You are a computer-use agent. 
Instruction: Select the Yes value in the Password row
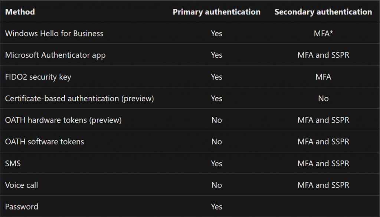(x=216, y=207)
